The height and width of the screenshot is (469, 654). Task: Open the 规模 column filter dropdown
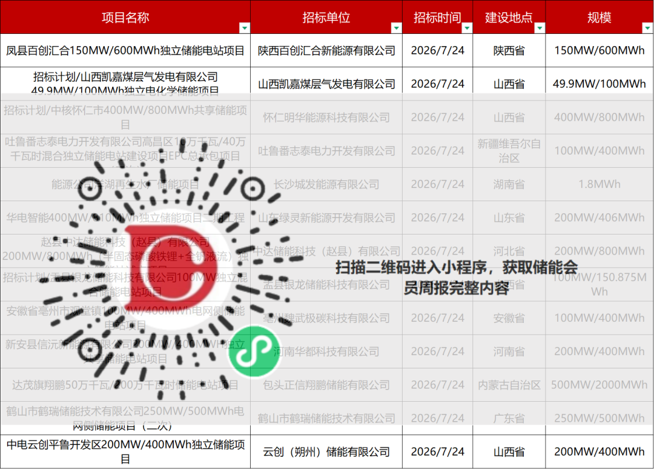(648, 28)
